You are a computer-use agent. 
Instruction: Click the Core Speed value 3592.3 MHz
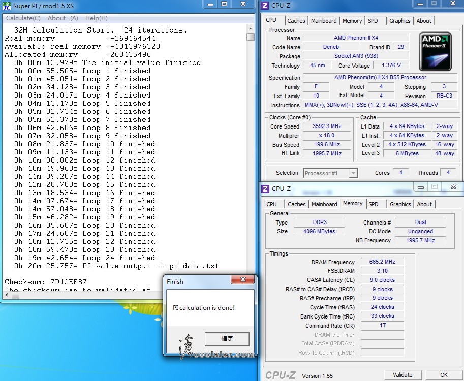click(327, 126)
